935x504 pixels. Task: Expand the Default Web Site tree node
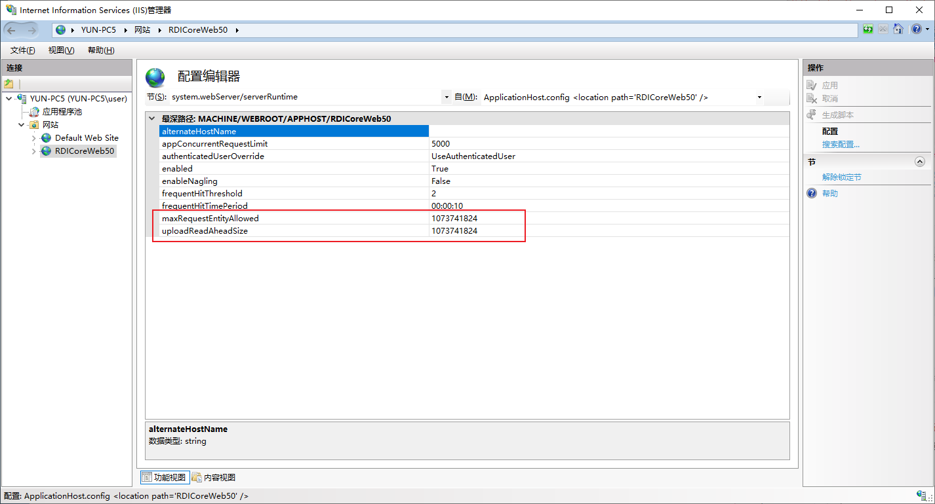[34, 138]
